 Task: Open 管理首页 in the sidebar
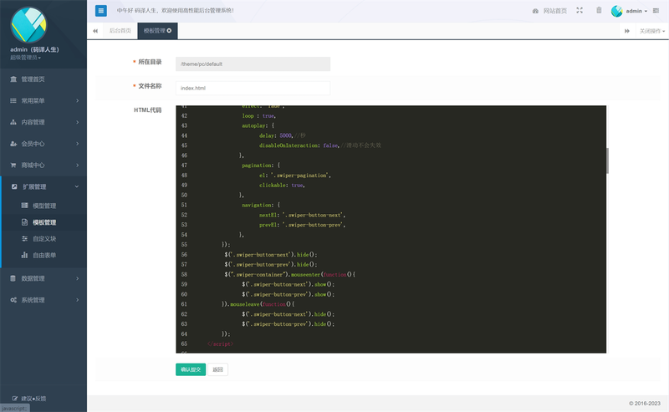tap(33, 79)
